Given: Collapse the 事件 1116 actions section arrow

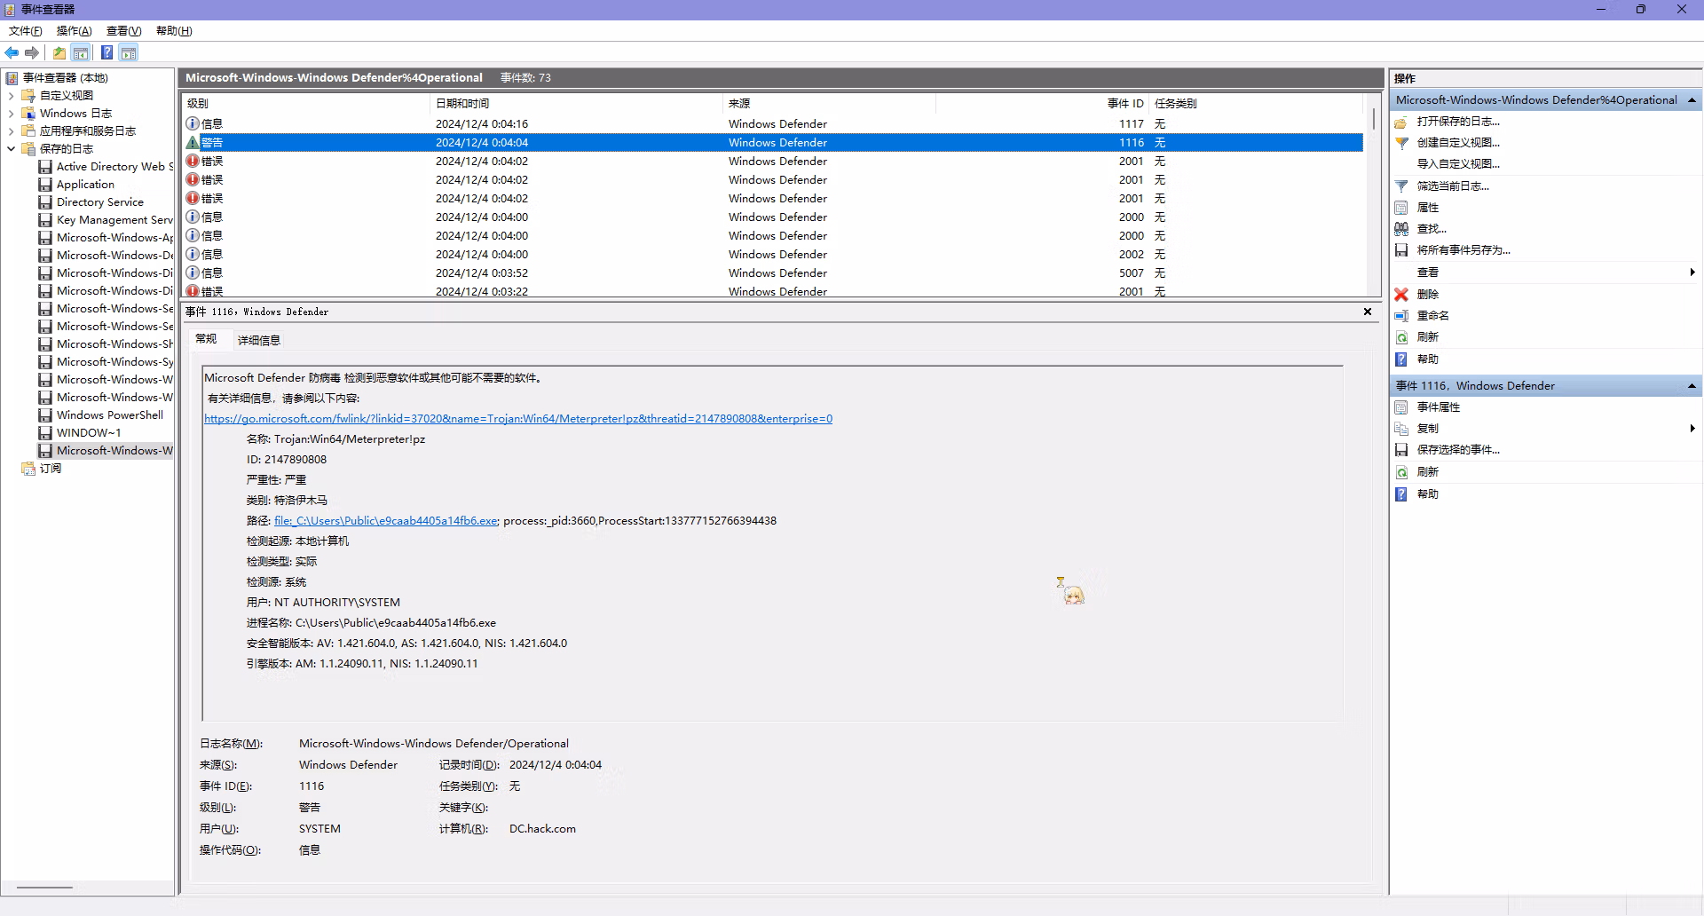Looking at the screenshot, I should point(1692,386).
